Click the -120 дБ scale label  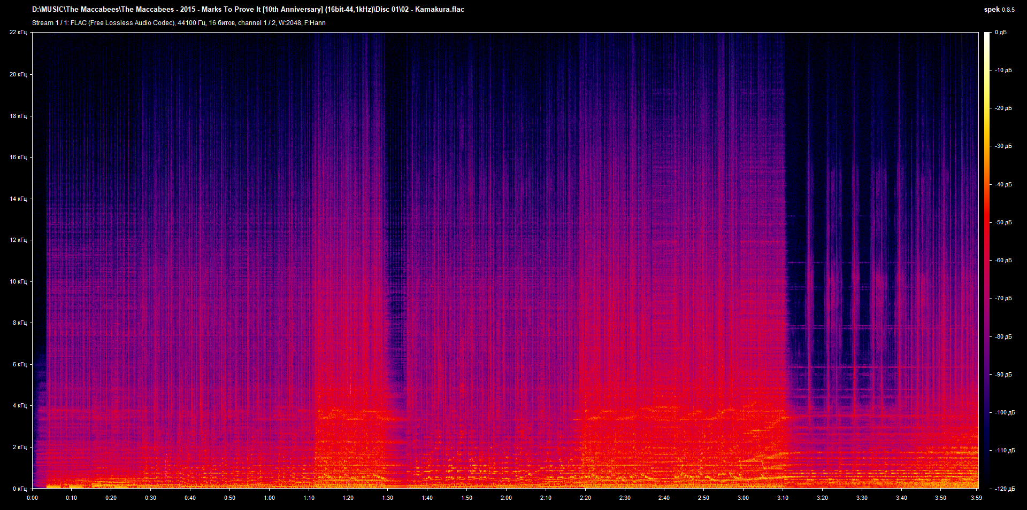(x=1004, y=489)
